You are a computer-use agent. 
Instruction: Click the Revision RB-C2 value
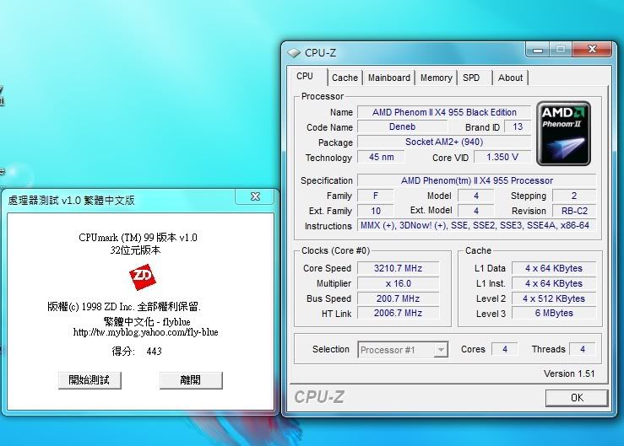[574, 211]
